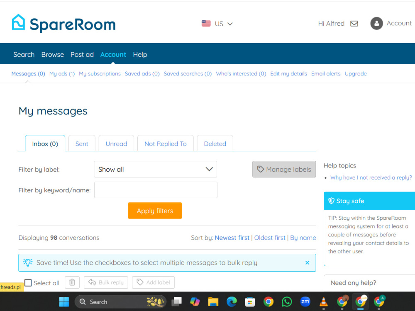Click the SpareRoom house logo icon

coord(19,22)
